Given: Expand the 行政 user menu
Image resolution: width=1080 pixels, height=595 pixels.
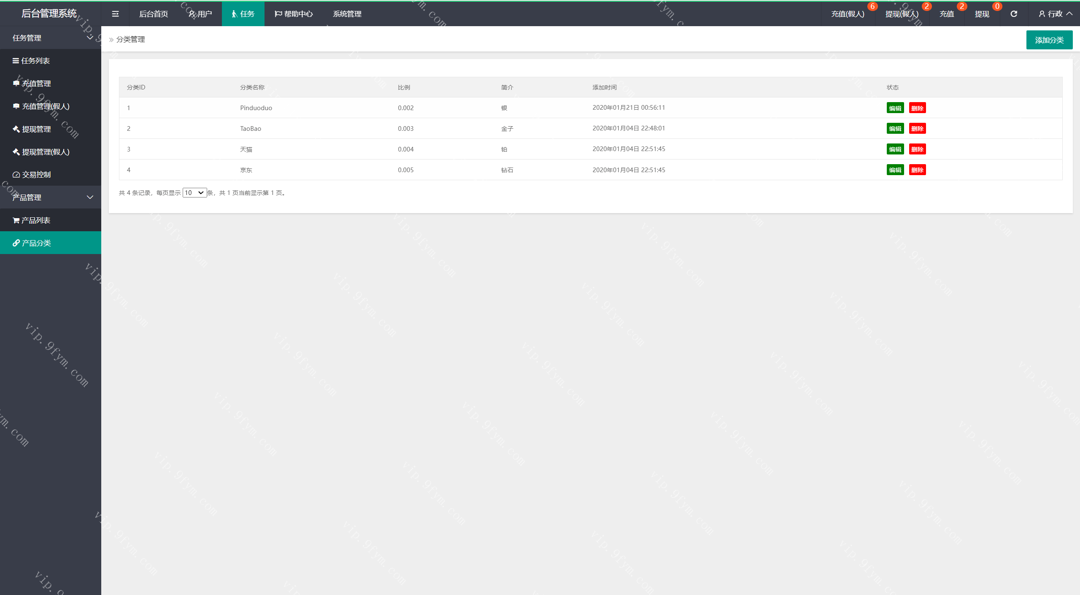Looking at the screenshot, I should 1056,14.
